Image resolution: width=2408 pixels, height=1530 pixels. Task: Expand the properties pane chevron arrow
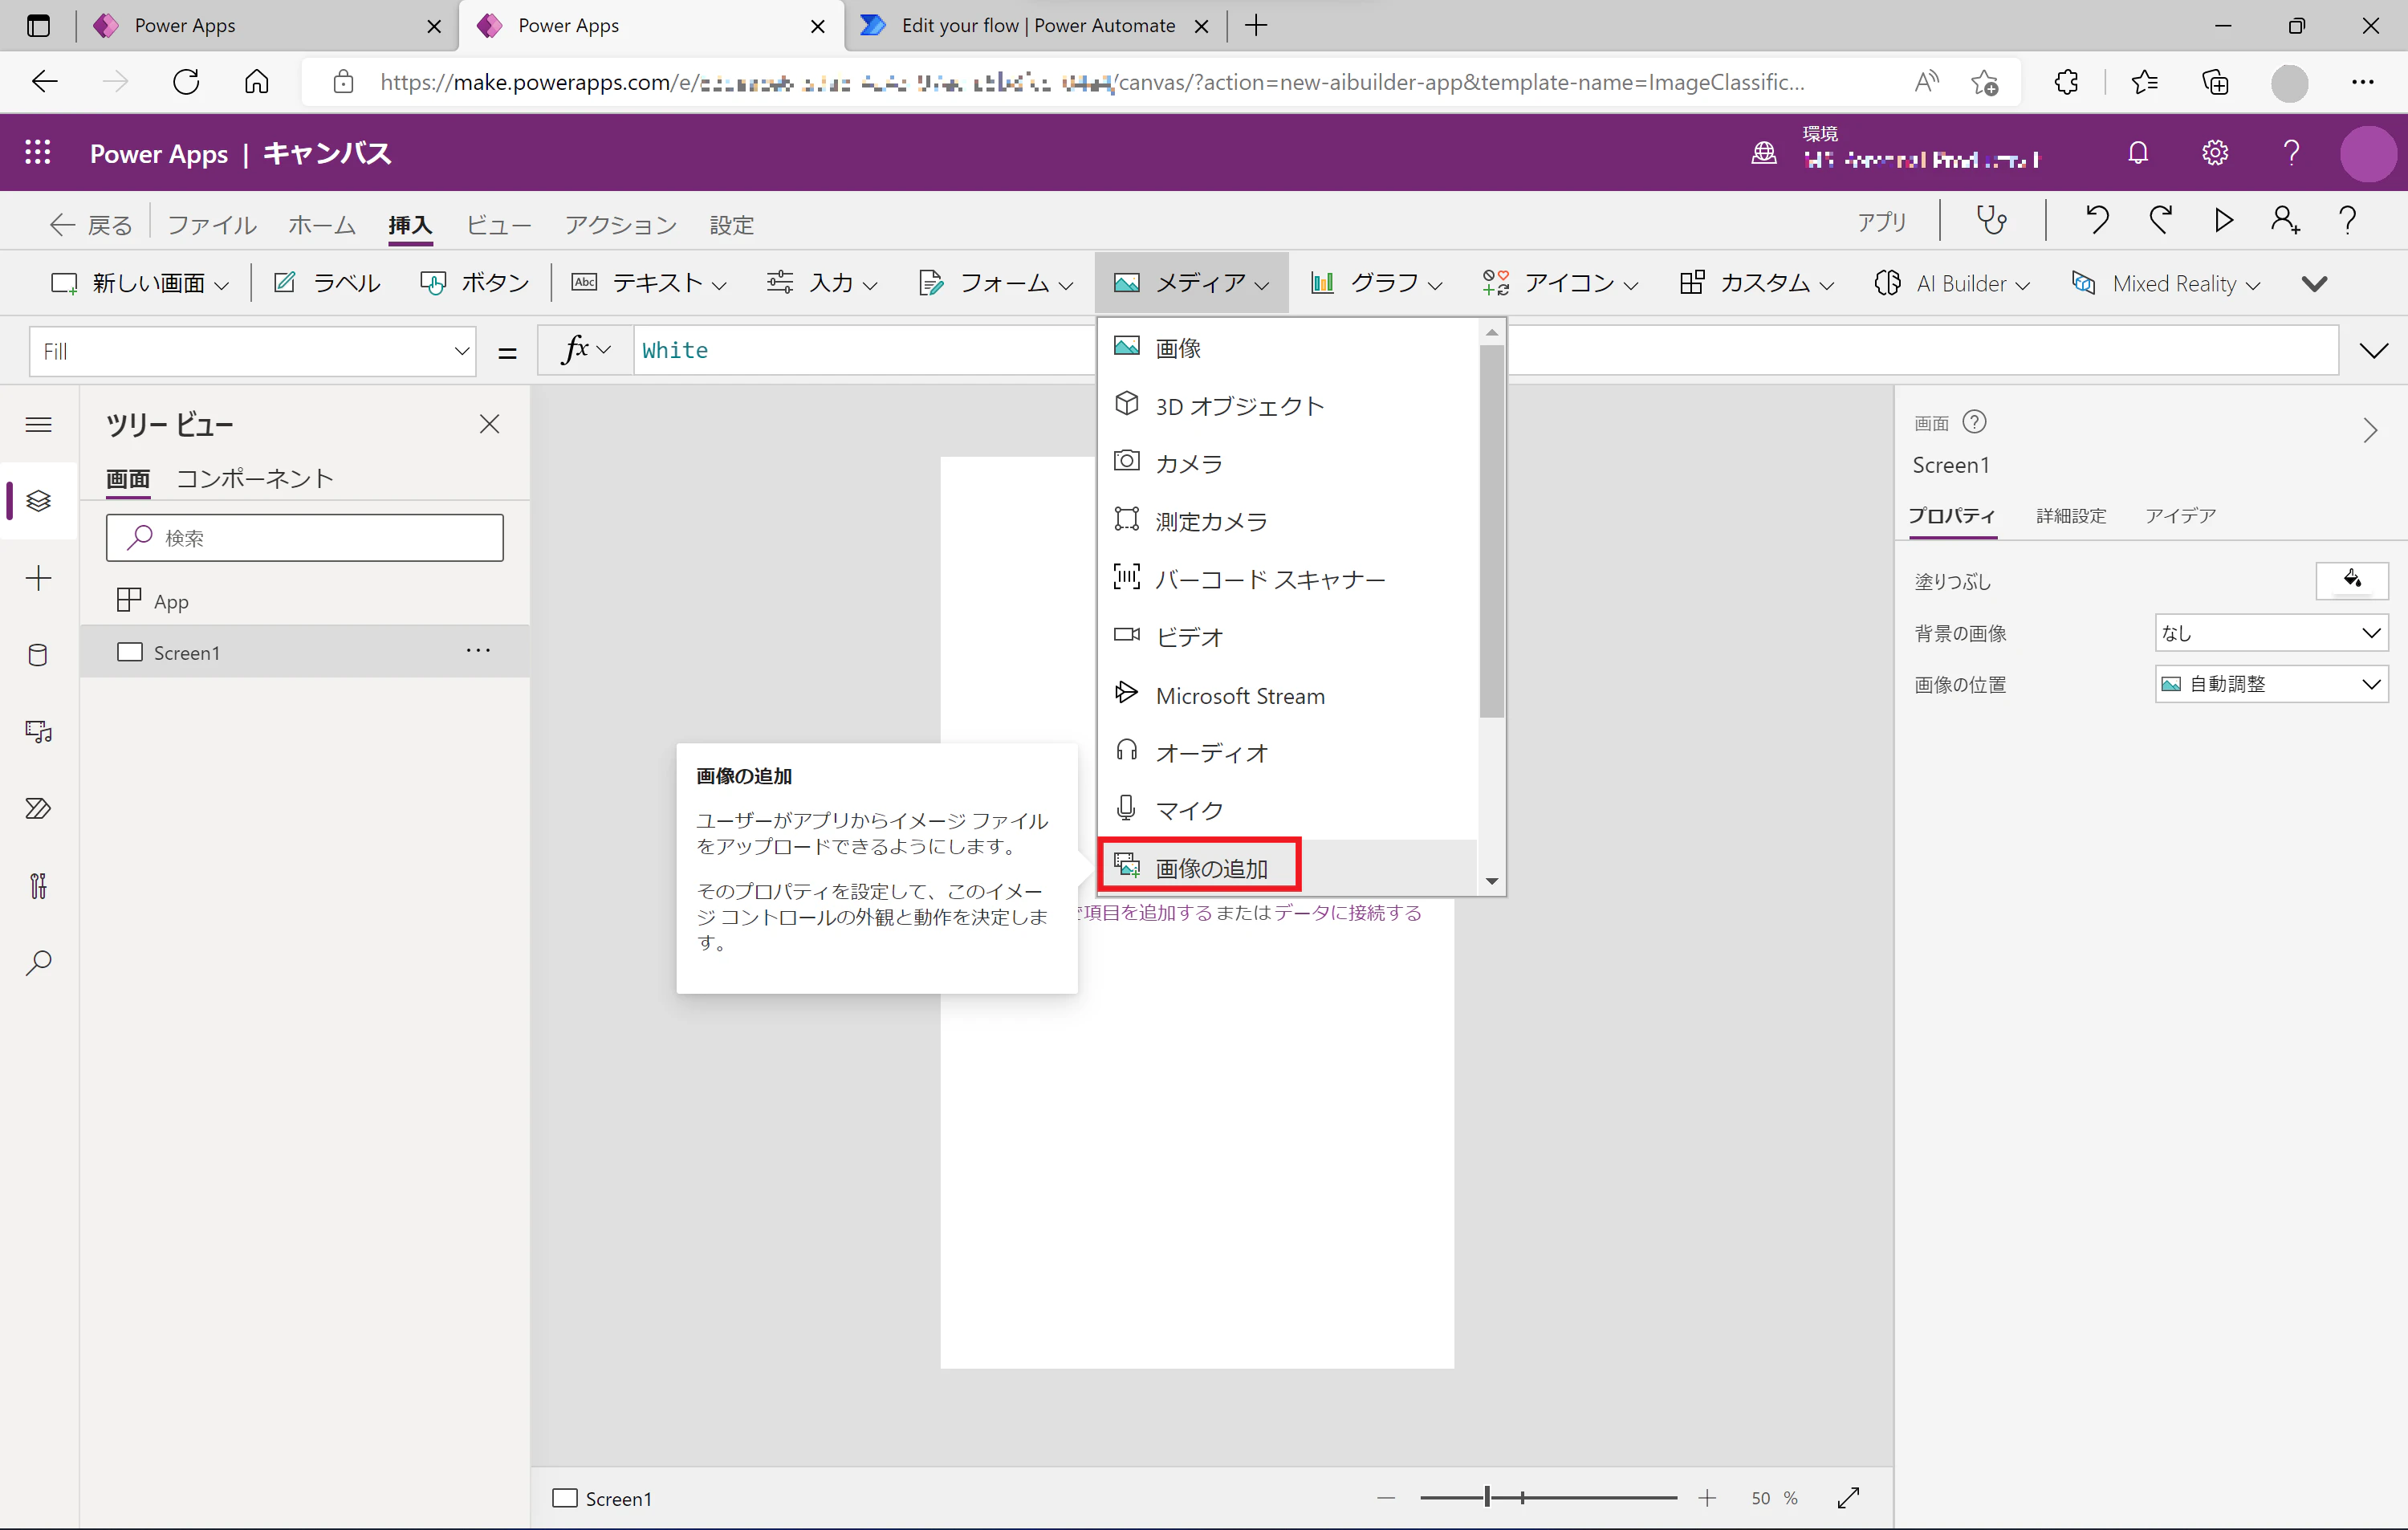2369,431
